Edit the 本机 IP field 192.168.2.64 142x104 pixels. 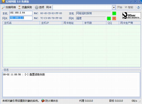point(21,13)
